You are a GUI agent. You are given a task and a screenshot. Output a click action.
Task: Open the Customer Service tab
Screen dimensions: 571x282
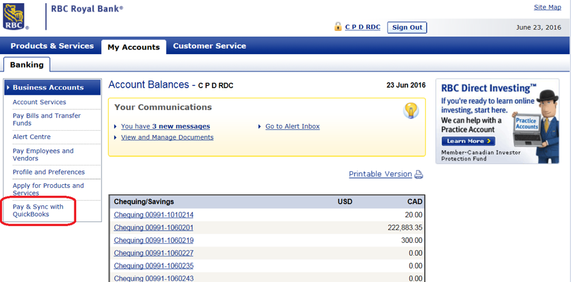click(209, 46)
